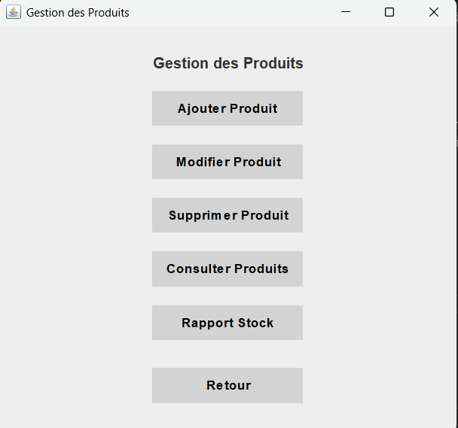Add a new product
Image resolution: width=458 pixels, height=428 pixels.
[227, 108]
